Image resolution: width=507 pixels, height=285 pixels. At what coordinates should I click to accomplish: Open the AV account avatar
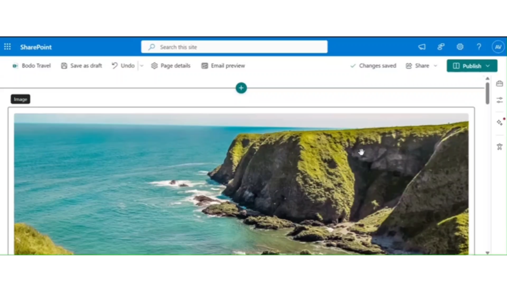(498, 47)
